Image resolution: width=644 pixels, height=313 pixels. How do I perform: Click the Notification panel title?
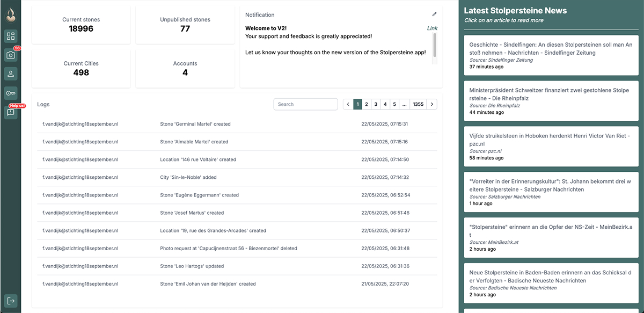[x=260, y=14]
